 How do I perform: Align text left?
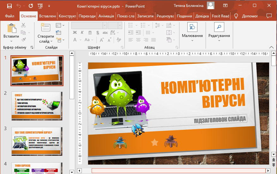(x=131, y=40)
